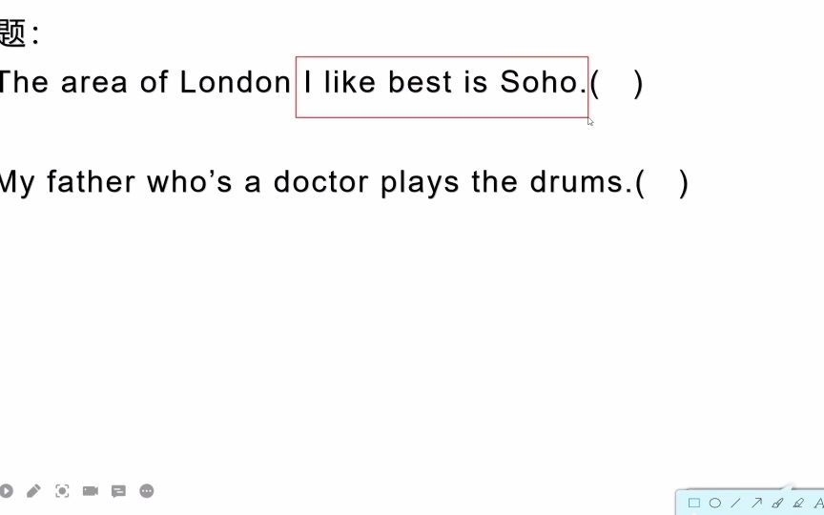This screenshot has width=824, height=515.
Task: Activate the screen capture focus icon
Action: point(62,491)
